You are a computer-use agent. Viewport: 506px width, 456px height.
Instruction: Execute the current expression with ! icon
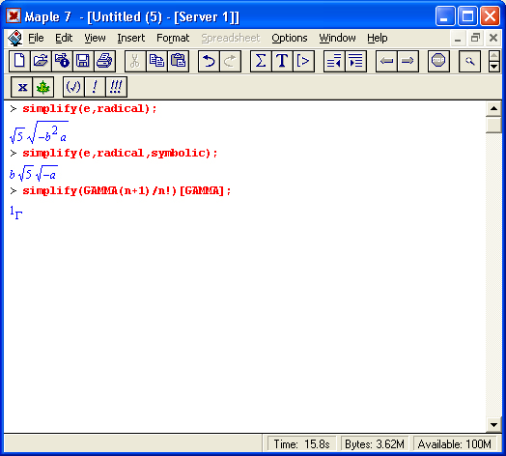(95, 87)
